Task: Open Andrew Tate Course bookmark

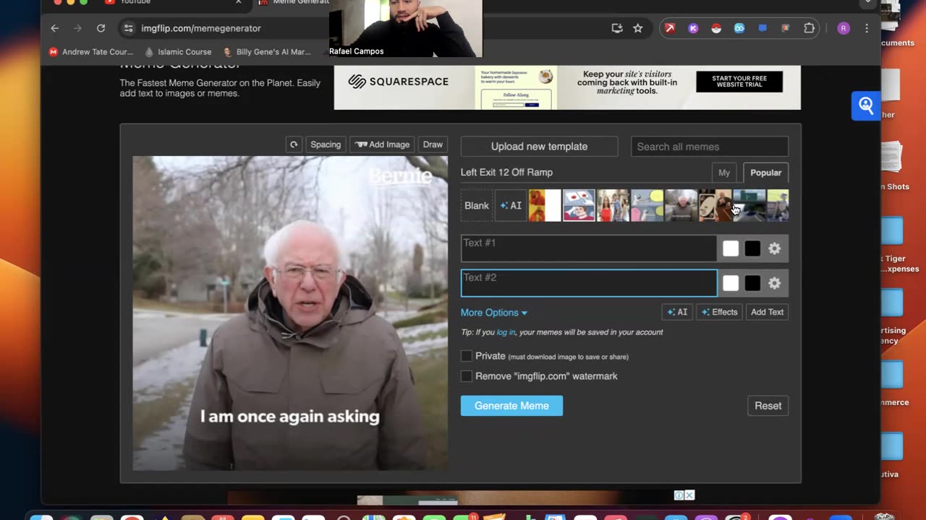Action: point(91,52)
